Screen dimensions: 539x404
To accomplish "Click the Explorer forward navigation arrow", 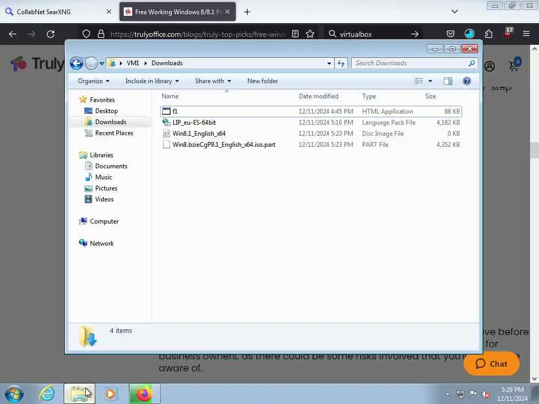I will click(91, 63).
